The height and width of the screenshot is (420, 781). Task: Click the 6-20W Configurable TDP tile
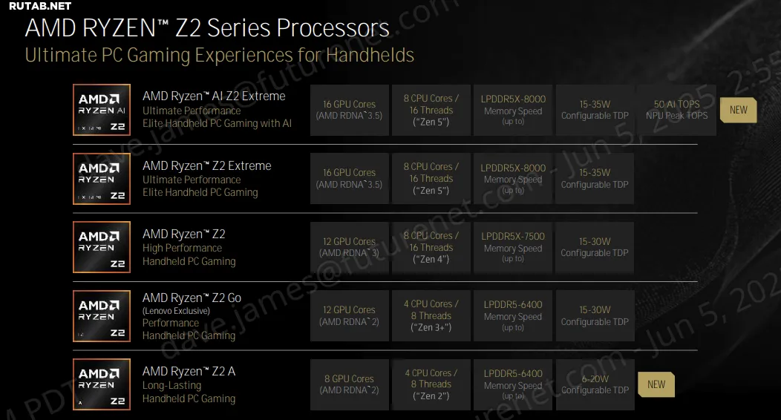coord(595,384)
